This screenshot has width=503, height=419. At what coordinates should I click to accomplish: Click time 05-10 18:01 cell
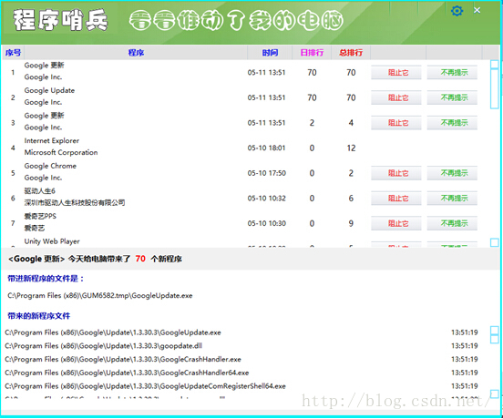point(266,148)
